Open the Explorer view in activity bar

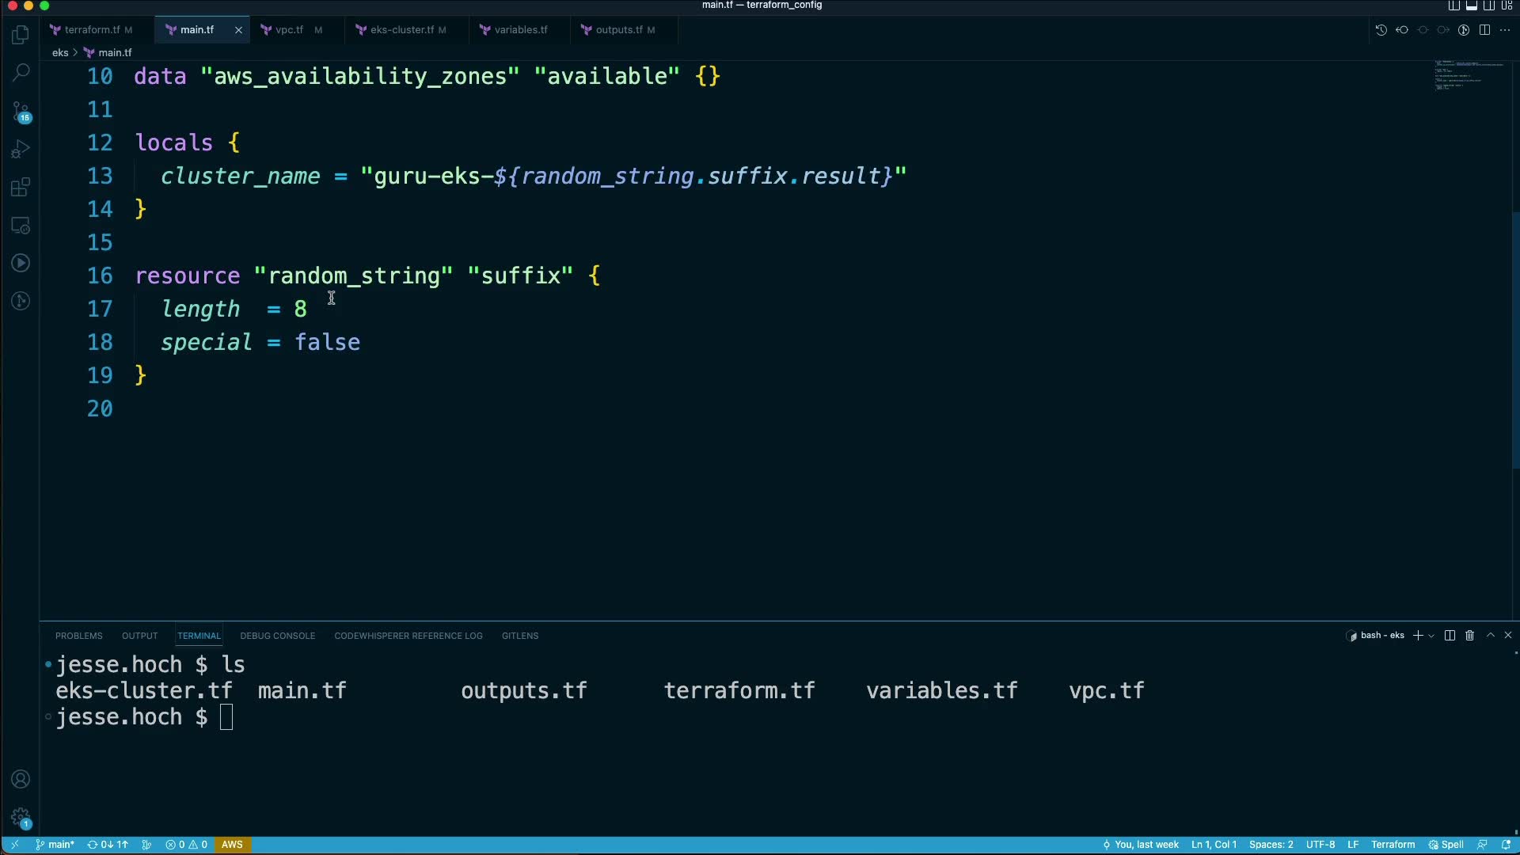tap(21, 35)
